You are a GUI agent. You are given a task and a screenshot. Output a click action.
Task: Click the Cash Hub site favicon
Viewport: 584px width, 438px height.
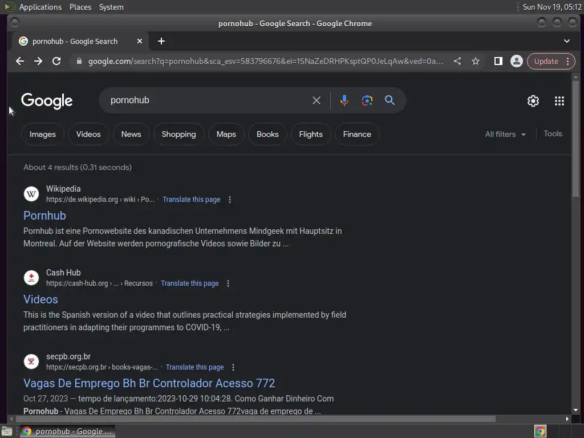tap(31, 278)
